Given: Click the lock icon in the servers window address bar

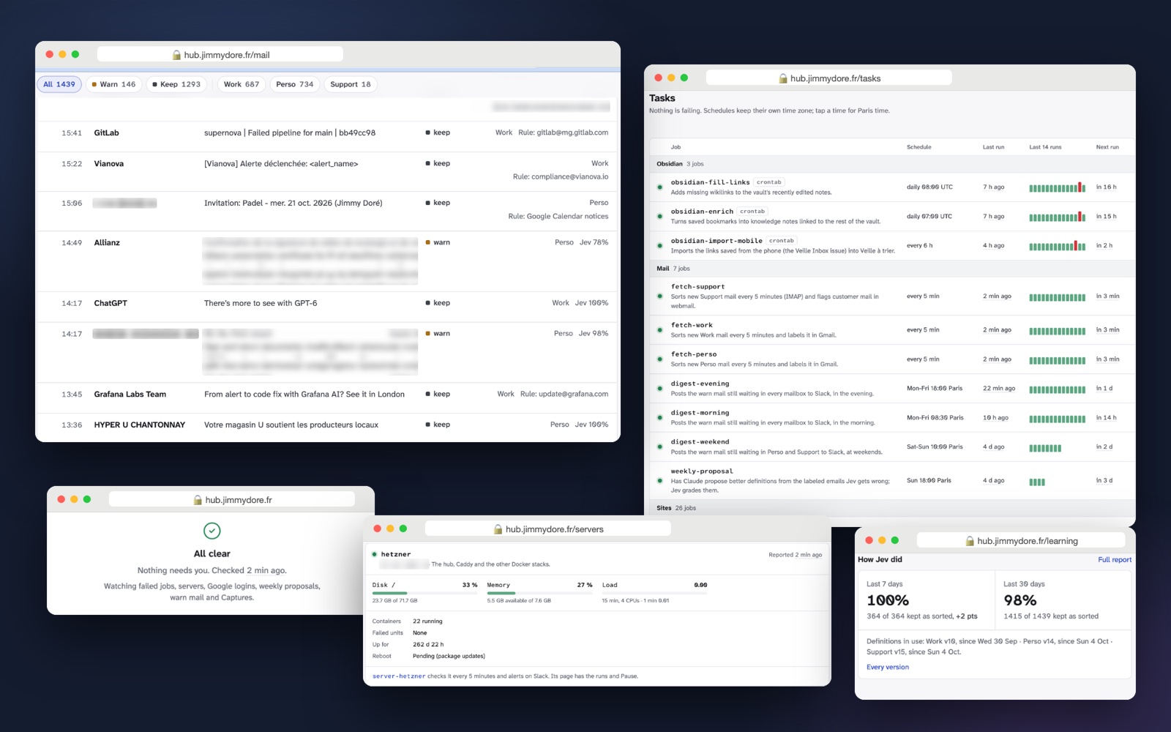Looking at the screenshot, I should pos(498,529).
